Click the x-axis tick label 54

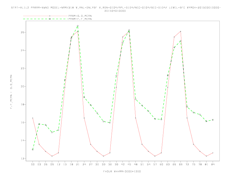point(149,164)
